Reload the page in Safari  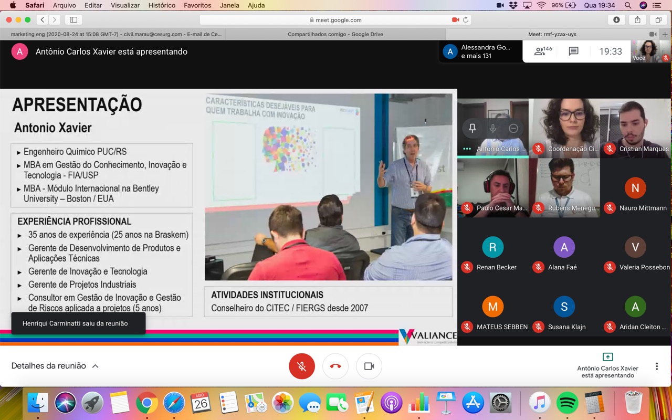(x=466, y=20)
